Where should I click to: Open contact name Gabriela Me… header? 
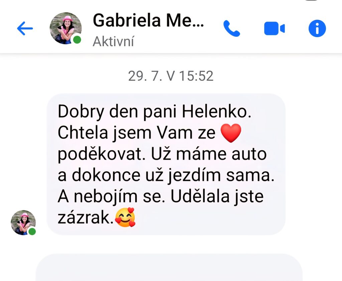tap(148, 20)
